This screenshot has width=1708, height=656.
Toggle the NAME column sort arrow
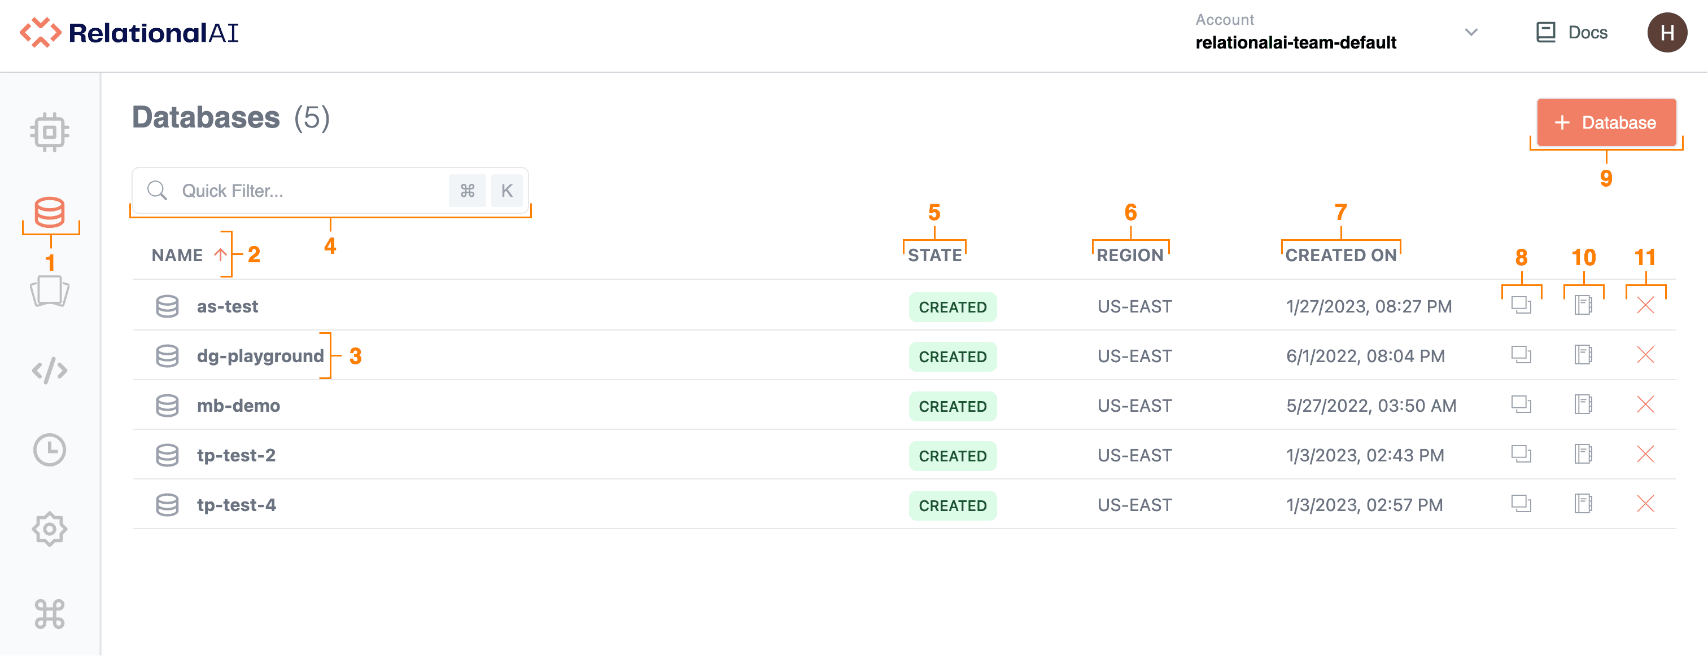(x=220, y=255)
